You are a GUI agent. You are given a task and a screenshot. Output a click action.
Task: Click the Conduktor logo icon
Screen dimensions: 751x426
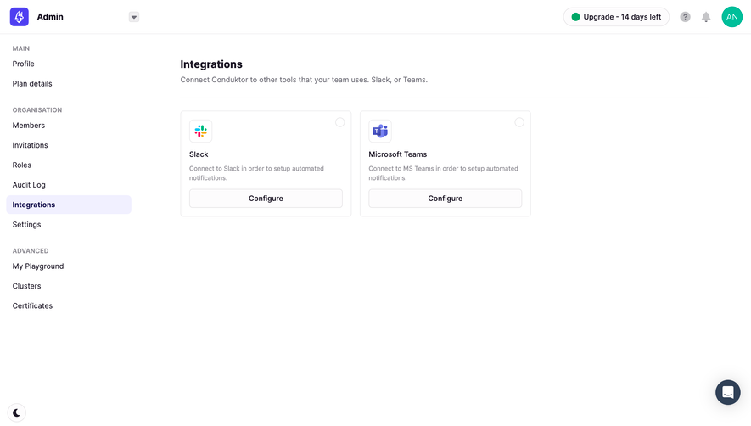(x=20, y=17)
